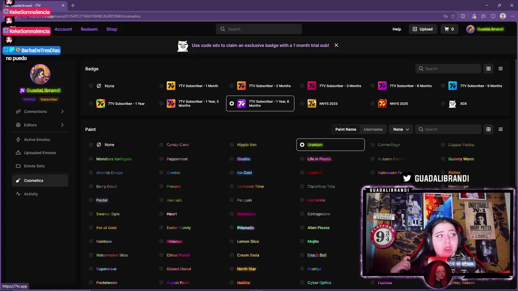Pick the NNYS 2023 badge icon
This screenshot has width=518, height=291.
click(312, 103)
